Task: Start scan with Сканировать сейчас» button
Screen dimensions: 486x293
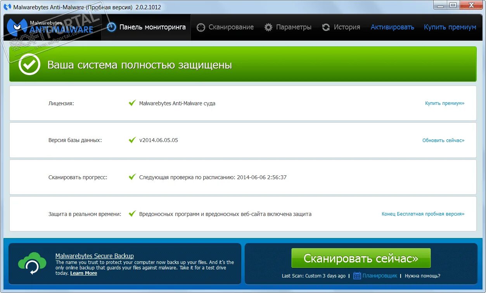Action: pyautogui.click(x=361, y=258)
